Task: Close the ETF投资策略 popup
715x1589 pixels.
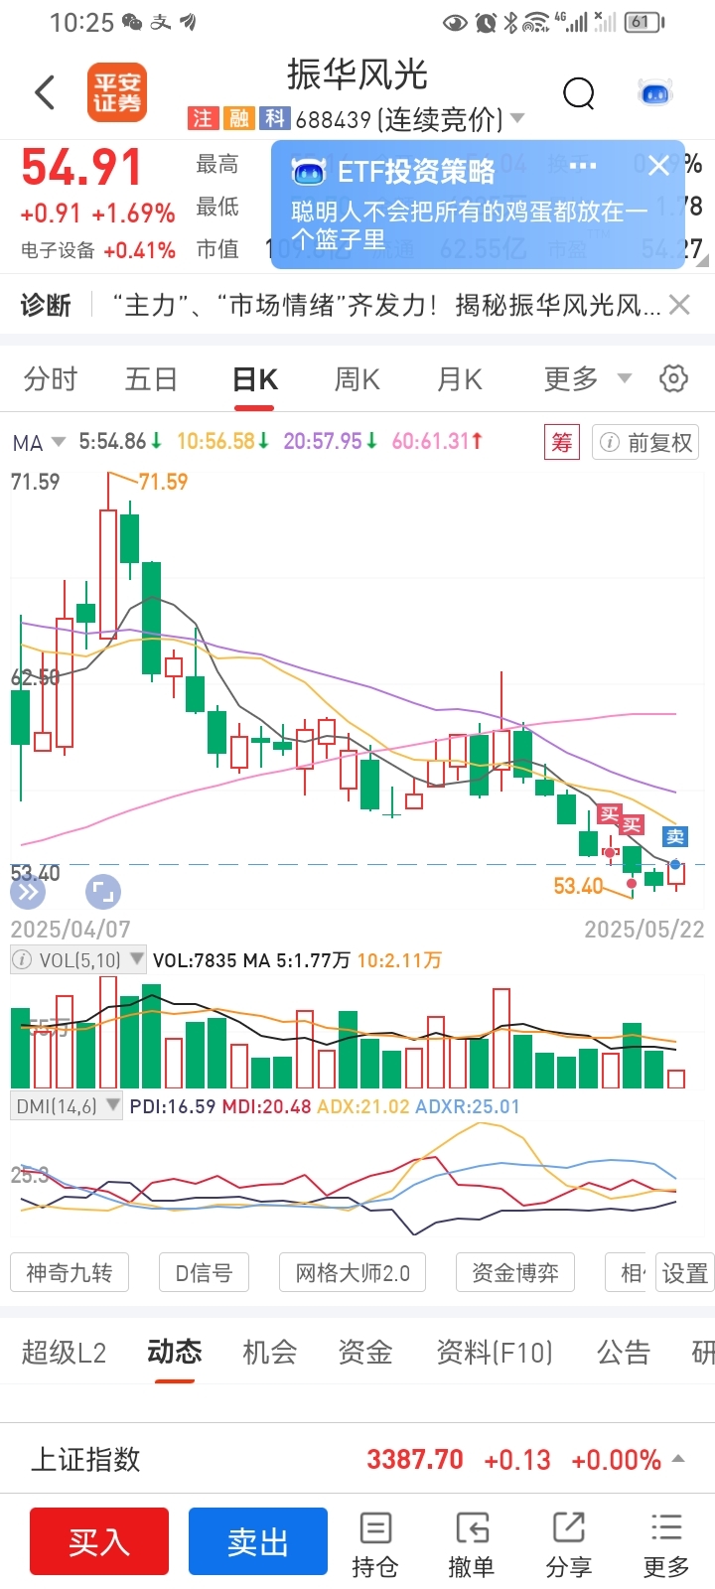Action: 658,166
